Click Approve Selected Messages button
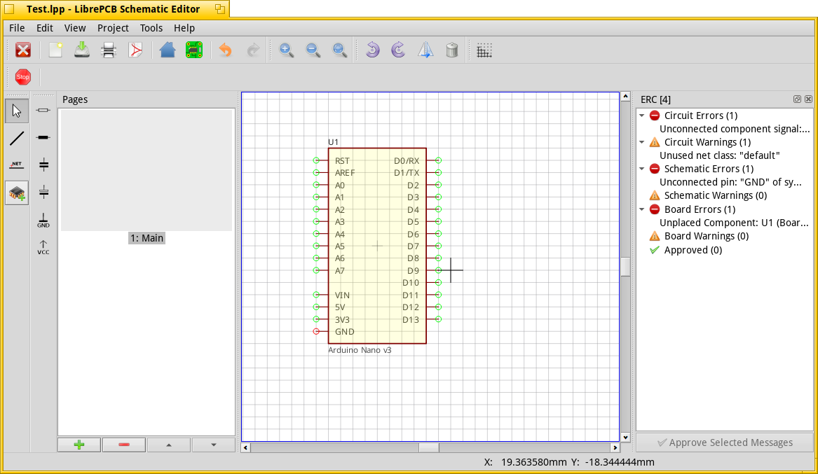 (725, 442)
